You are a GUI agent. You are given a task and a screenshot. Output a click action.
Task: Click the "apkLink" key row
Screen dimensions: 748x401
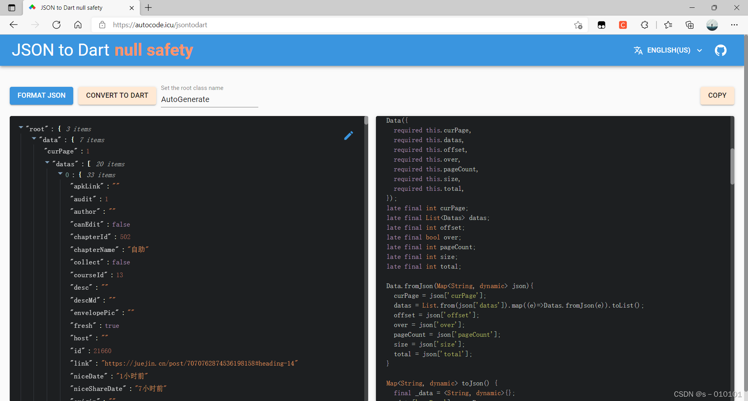tap(95, 186)
